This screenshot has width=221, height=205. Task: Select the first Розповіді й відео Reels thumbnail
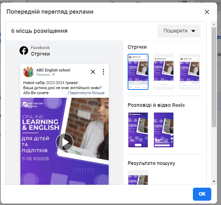[138, 130]
